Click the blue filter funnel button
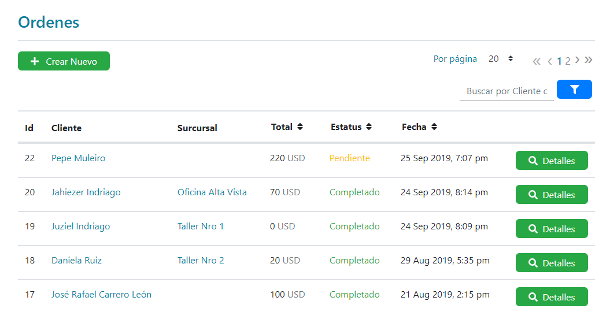The image size is (610, 312). coord(574,90)
